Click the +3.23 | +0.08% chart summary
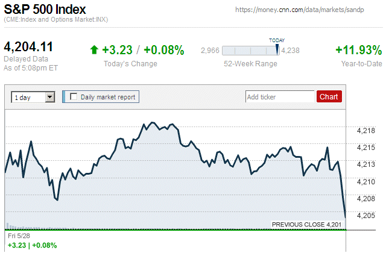Screen dimensions: 386x253 (32, 245)
